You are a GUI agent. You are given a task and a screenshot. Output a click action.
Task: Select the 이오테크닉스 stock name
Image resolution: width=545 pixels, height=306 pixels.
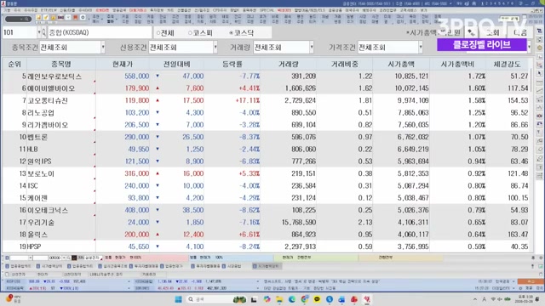click(x=48, y=210)
